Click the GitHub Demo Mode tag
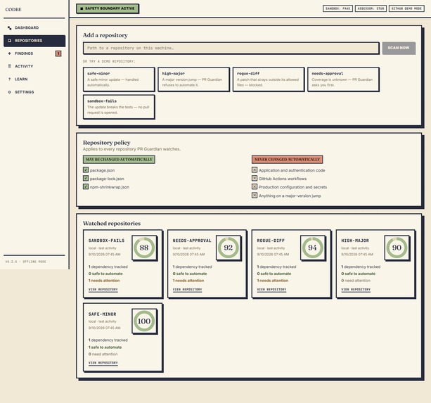 click(406, 8)
